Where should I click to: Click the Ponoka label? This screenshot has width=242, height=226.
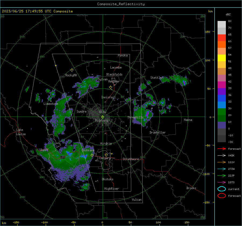coord(123,55)
